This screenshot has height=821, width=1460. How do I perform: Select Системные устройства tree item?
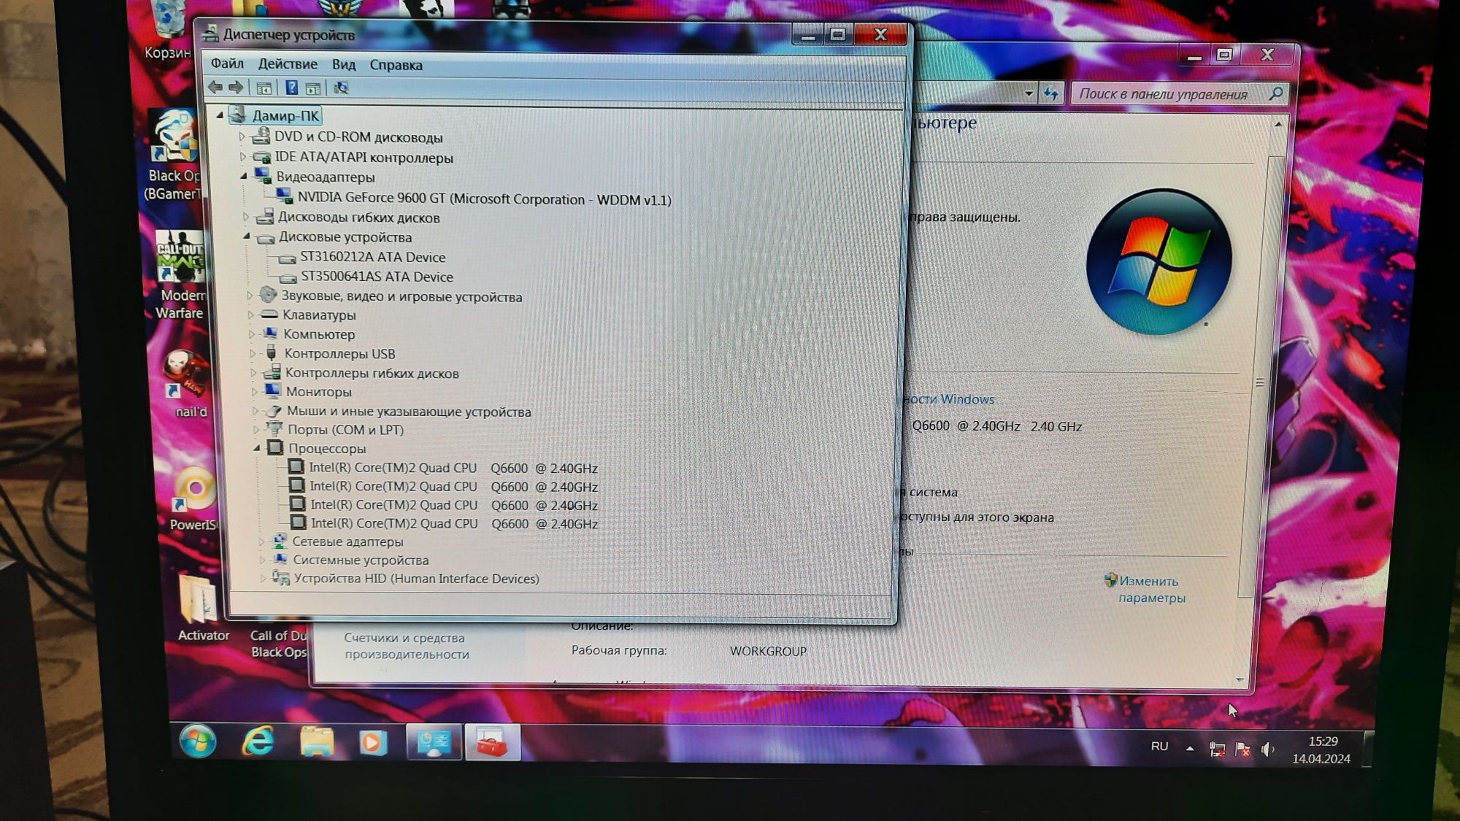(x=361, y=560)
